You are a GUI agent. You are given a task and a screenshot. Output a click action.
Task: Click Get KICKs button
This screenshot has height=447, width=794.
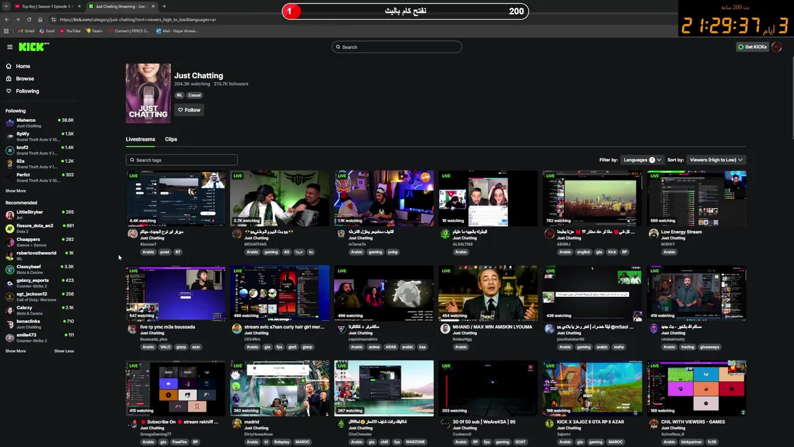pyautogui.click(x=752, y=47)
